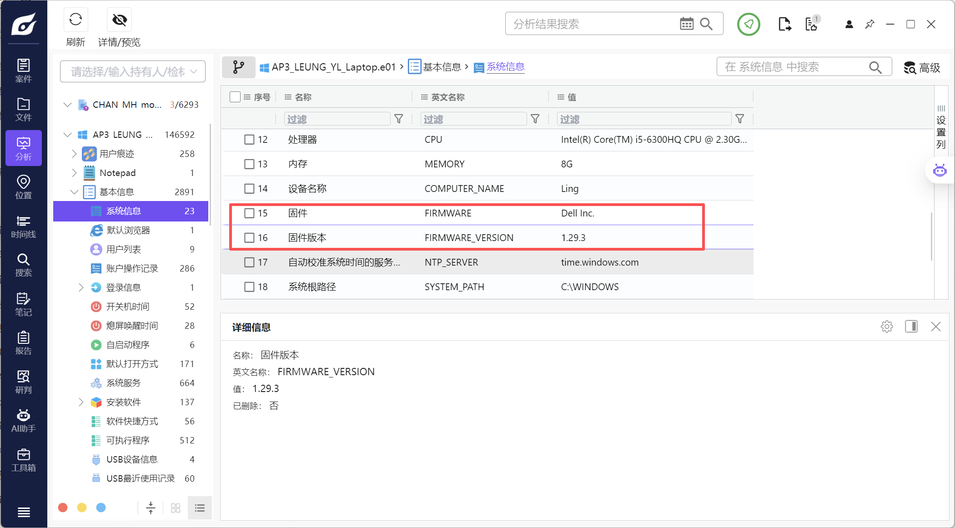Click the Refresh (刷新) icon
Screen dimensions: 955x528
[75, 20]
